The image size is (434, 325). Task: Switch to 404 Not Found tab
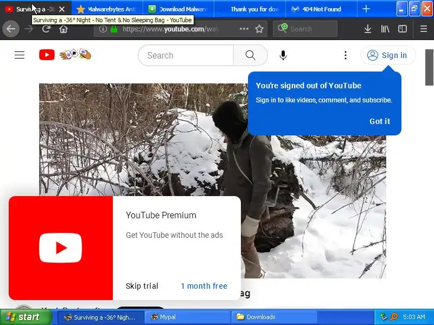pos(321,9)
